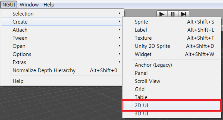Create a Grid
This screenshot has height=120, width=223.
pyautogui.click(x=172, y=89)
